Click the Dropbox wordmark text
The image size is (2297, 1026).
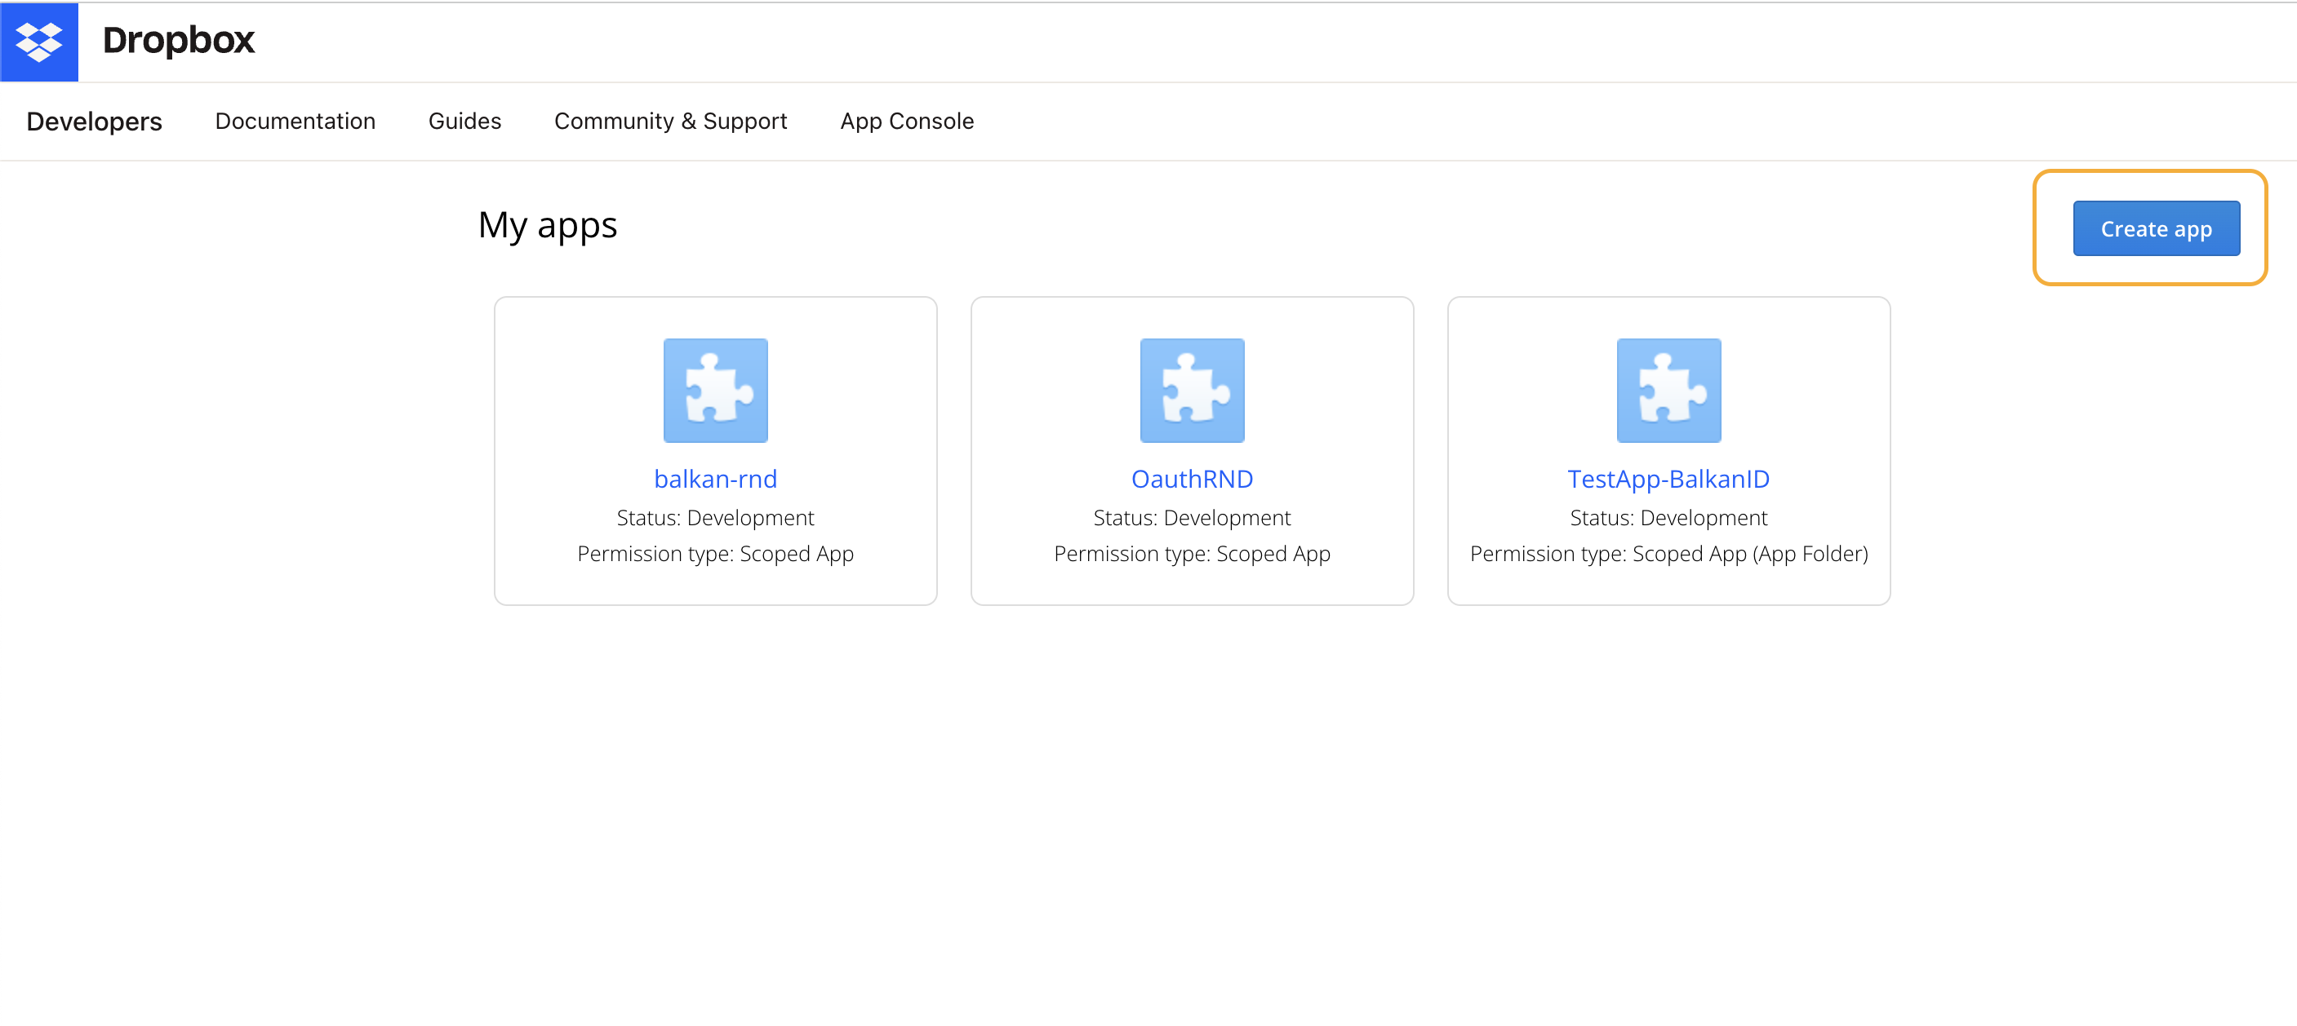(x=178, y=41)
